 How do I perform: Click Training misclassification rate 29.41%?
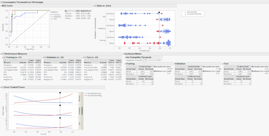pos(170,69)
